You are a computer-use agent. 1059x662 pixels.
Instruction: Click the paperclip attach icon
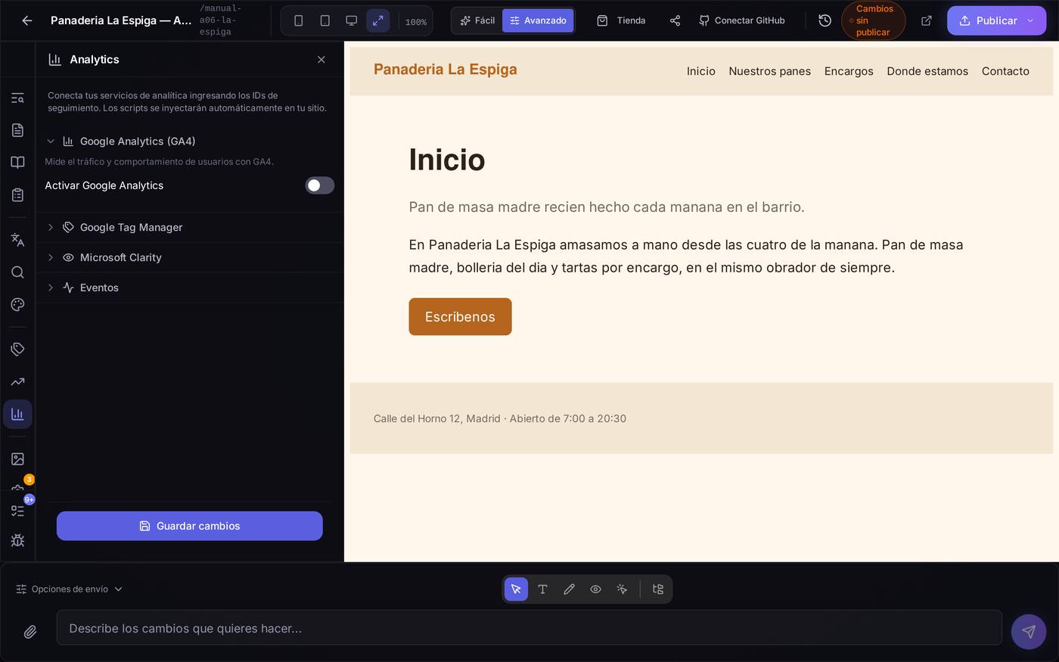pyautogui.click(x=30, y=631)
